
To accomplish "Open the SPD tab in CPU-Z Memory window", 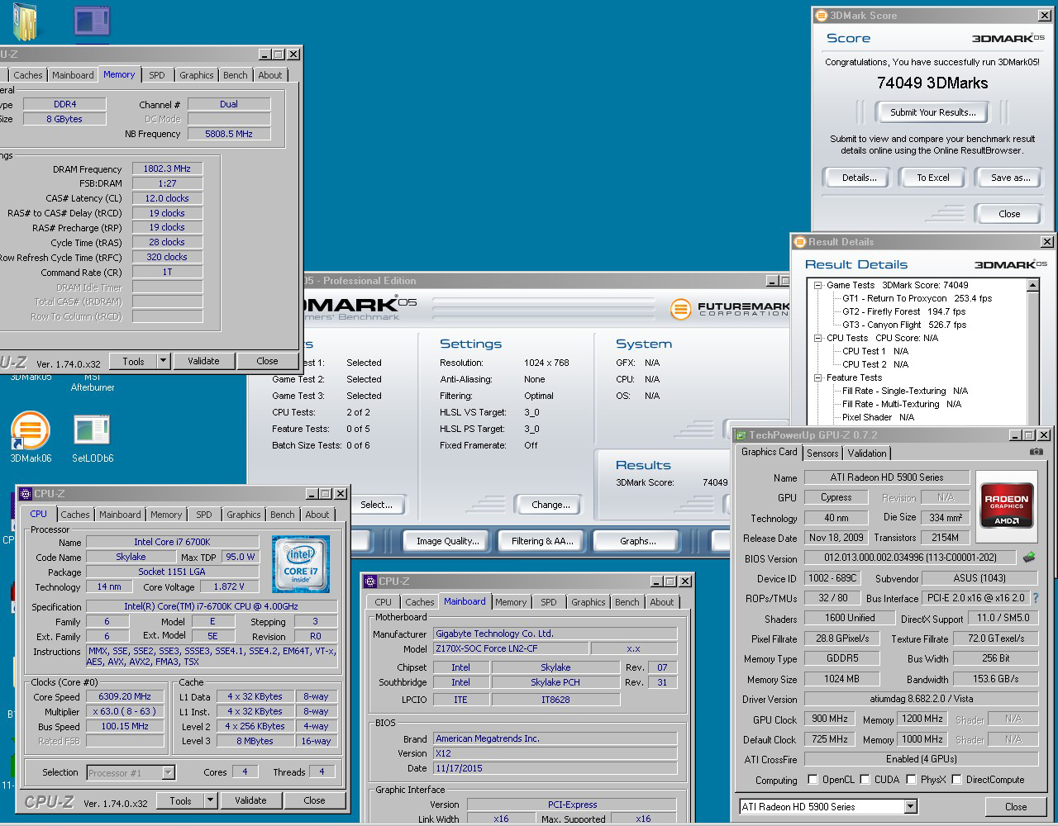I will 156,75.
